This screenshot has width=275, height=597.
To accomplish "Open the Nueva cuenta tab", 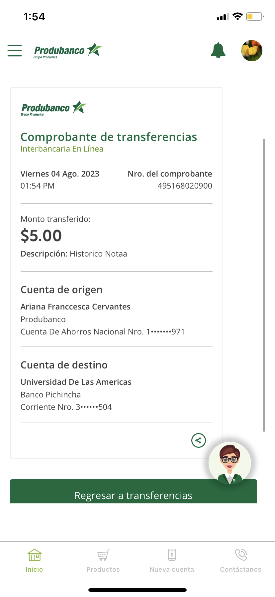I will click(172, 560).
